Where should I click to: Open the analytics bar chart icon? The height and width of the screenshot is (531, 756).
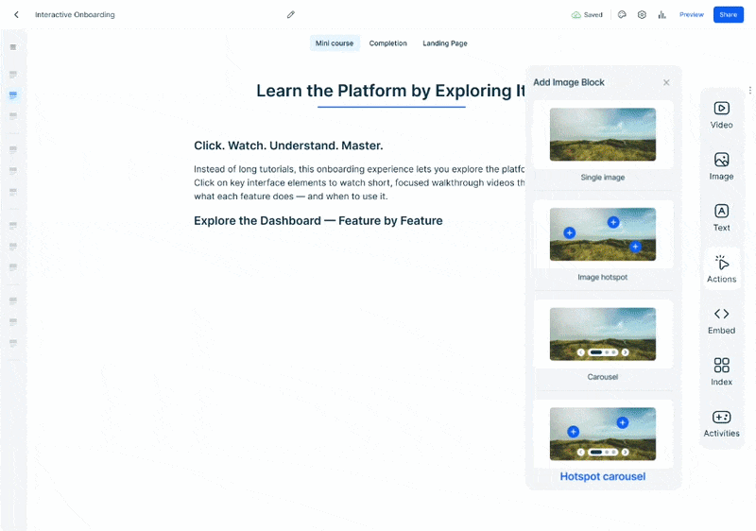click(x=661, y=15)
